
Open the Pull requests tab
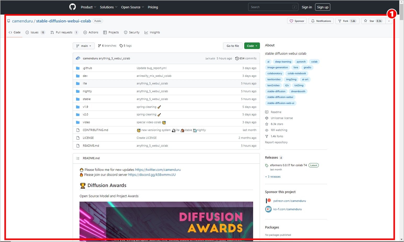coord(64,32)
